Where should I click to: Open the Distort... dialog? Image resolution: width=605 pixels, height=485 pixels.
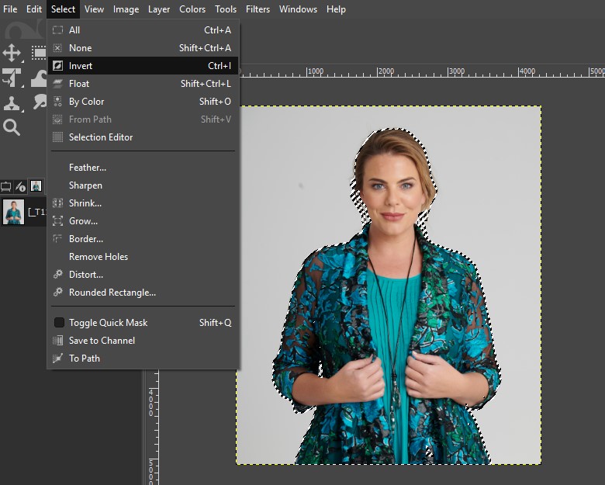click(143, 275)
